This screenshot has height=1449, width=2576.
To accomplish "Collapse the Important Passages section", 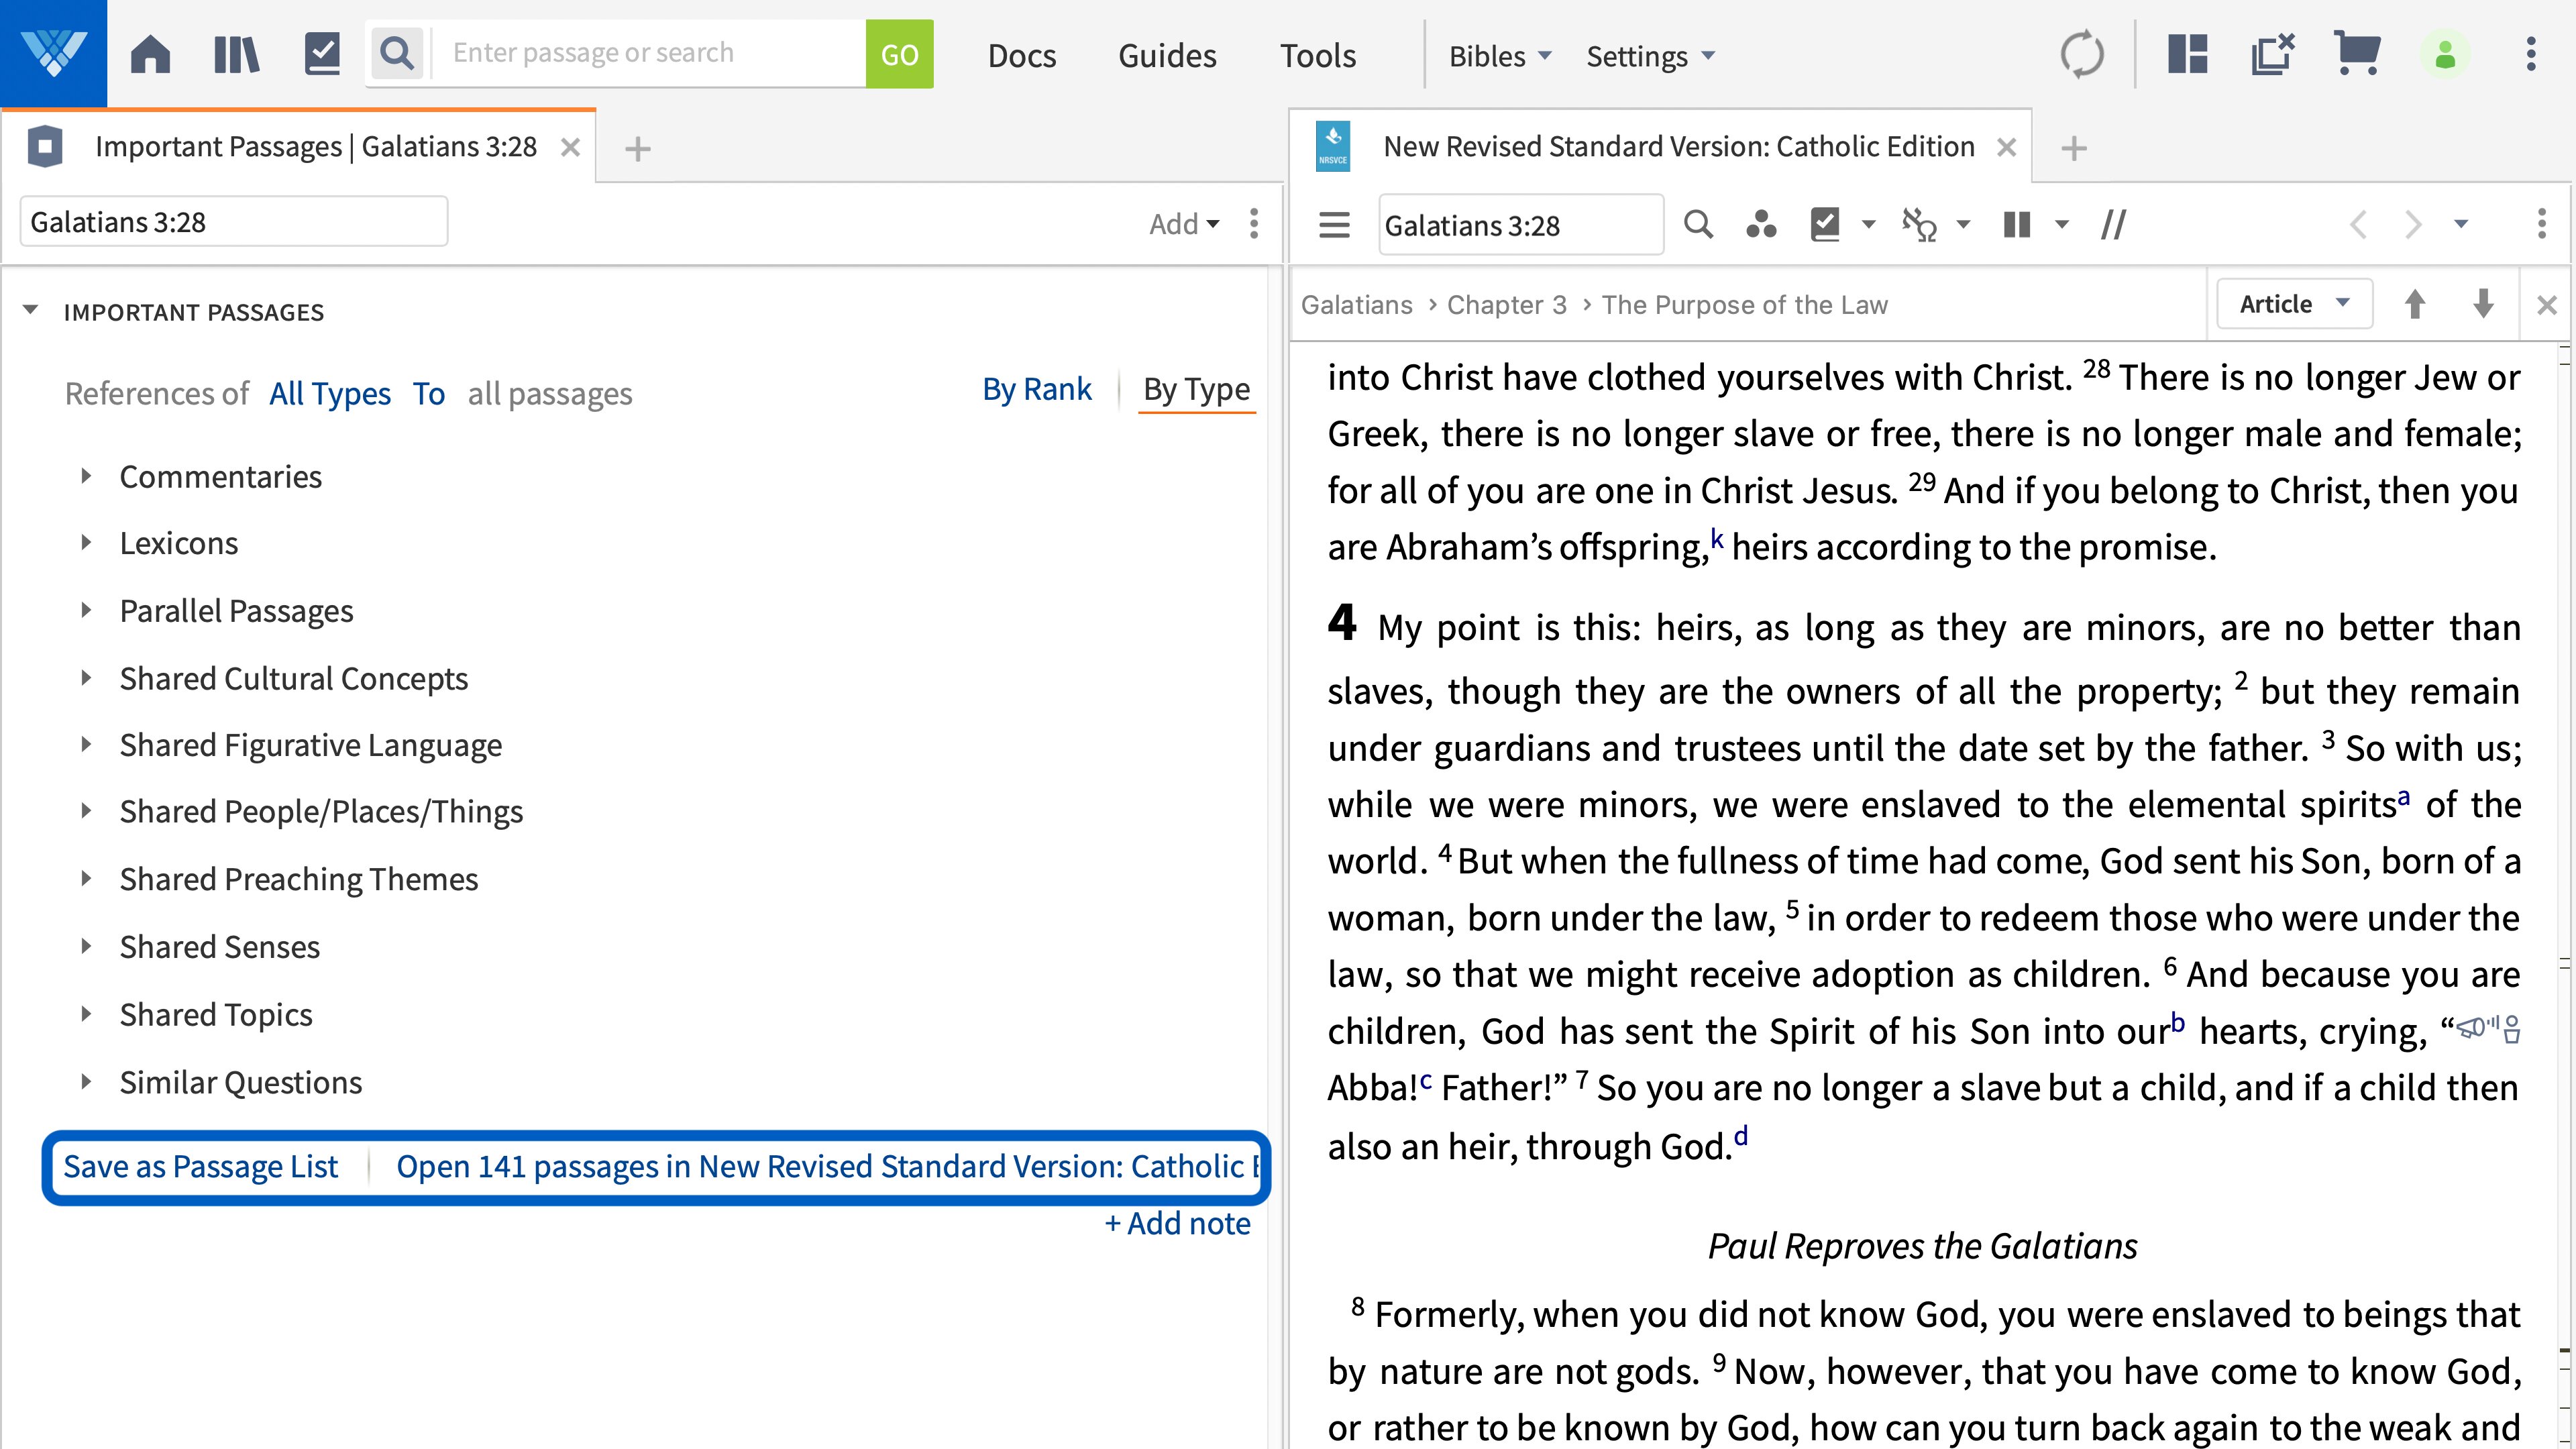I will click(30, 311).
